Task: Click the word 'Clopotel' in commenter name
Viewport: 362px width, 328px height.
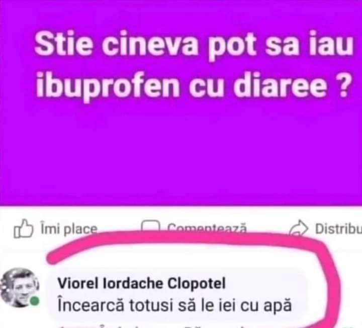Action: pos(196,283)
